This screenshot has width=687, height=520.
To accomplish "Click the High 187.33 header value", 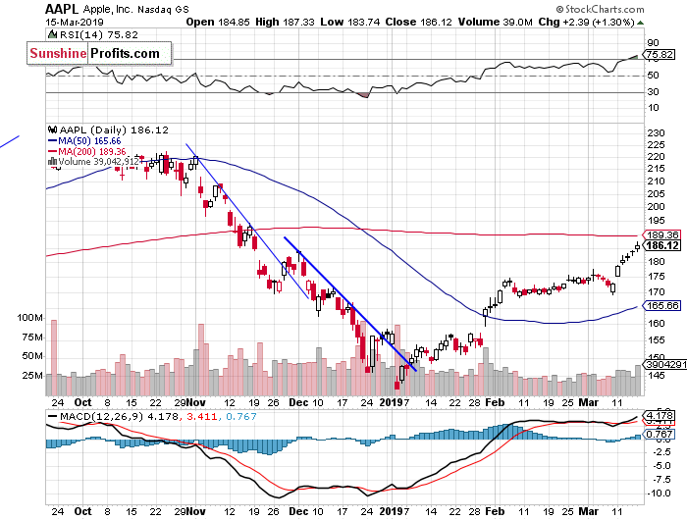I will 285,22.
